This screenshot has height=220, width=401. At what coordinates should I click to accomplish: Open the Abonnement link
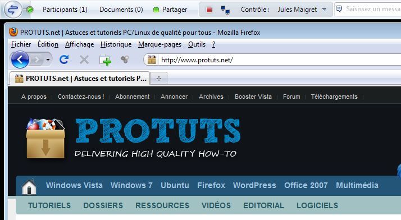(132, 97)
